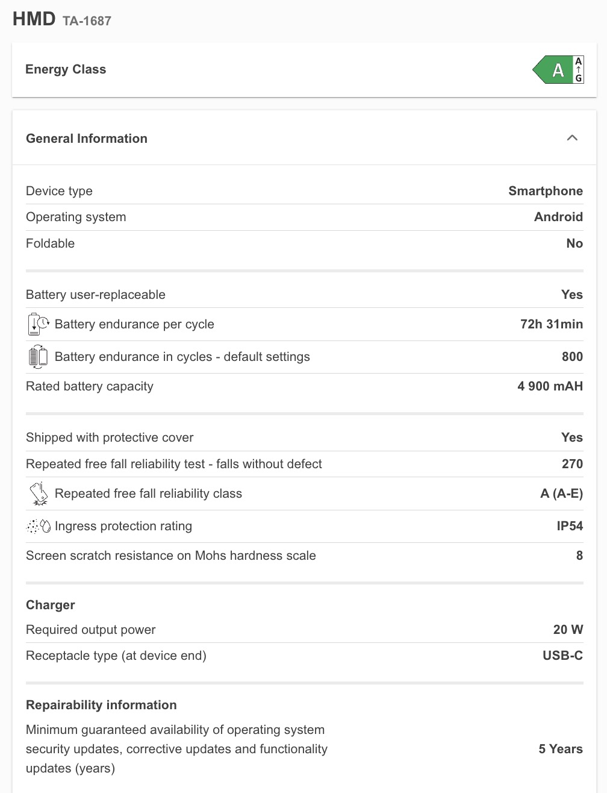Click the 5 Years update availability value
The width and height of the screenshot is (607, 793).
pos(560,749)
